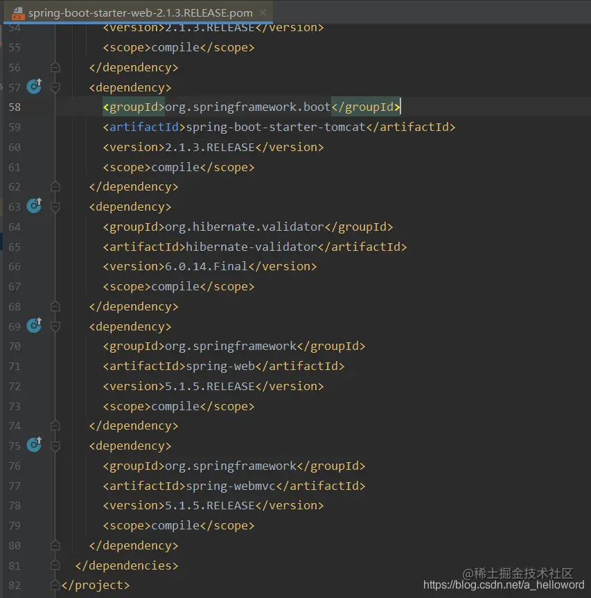This screenshot has width=591, height=598.
Task: Click the </project> closing tag
Action: pyautogui.click(x=96, y=585)
